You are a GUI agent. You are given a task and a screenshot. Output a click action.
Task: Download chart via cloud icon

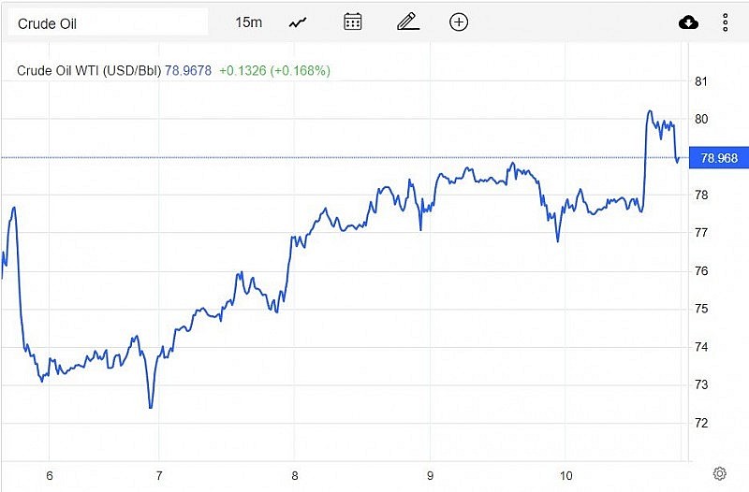[x=688, y=22]
